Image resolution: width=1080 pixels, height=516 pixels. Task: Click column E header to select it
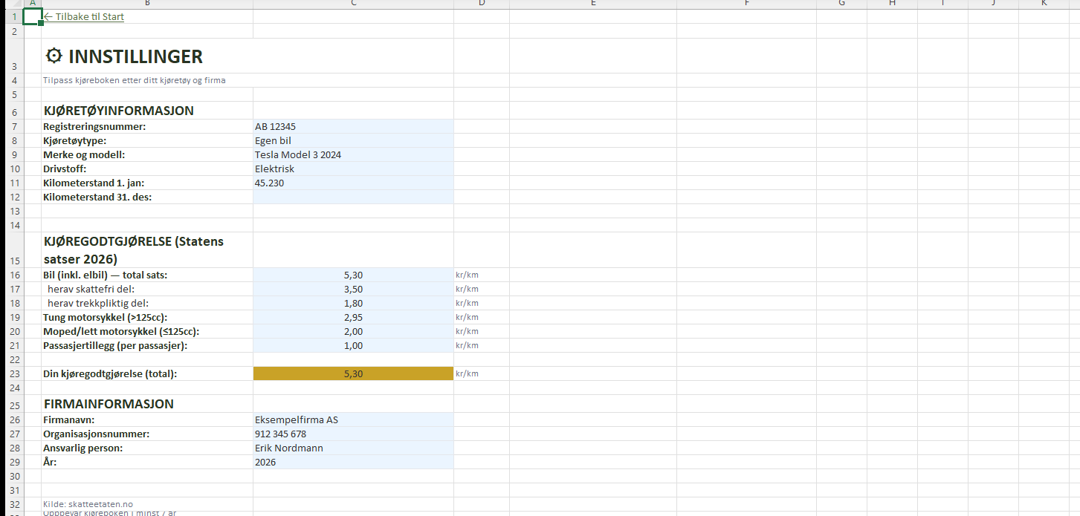(x=592, y=4)
